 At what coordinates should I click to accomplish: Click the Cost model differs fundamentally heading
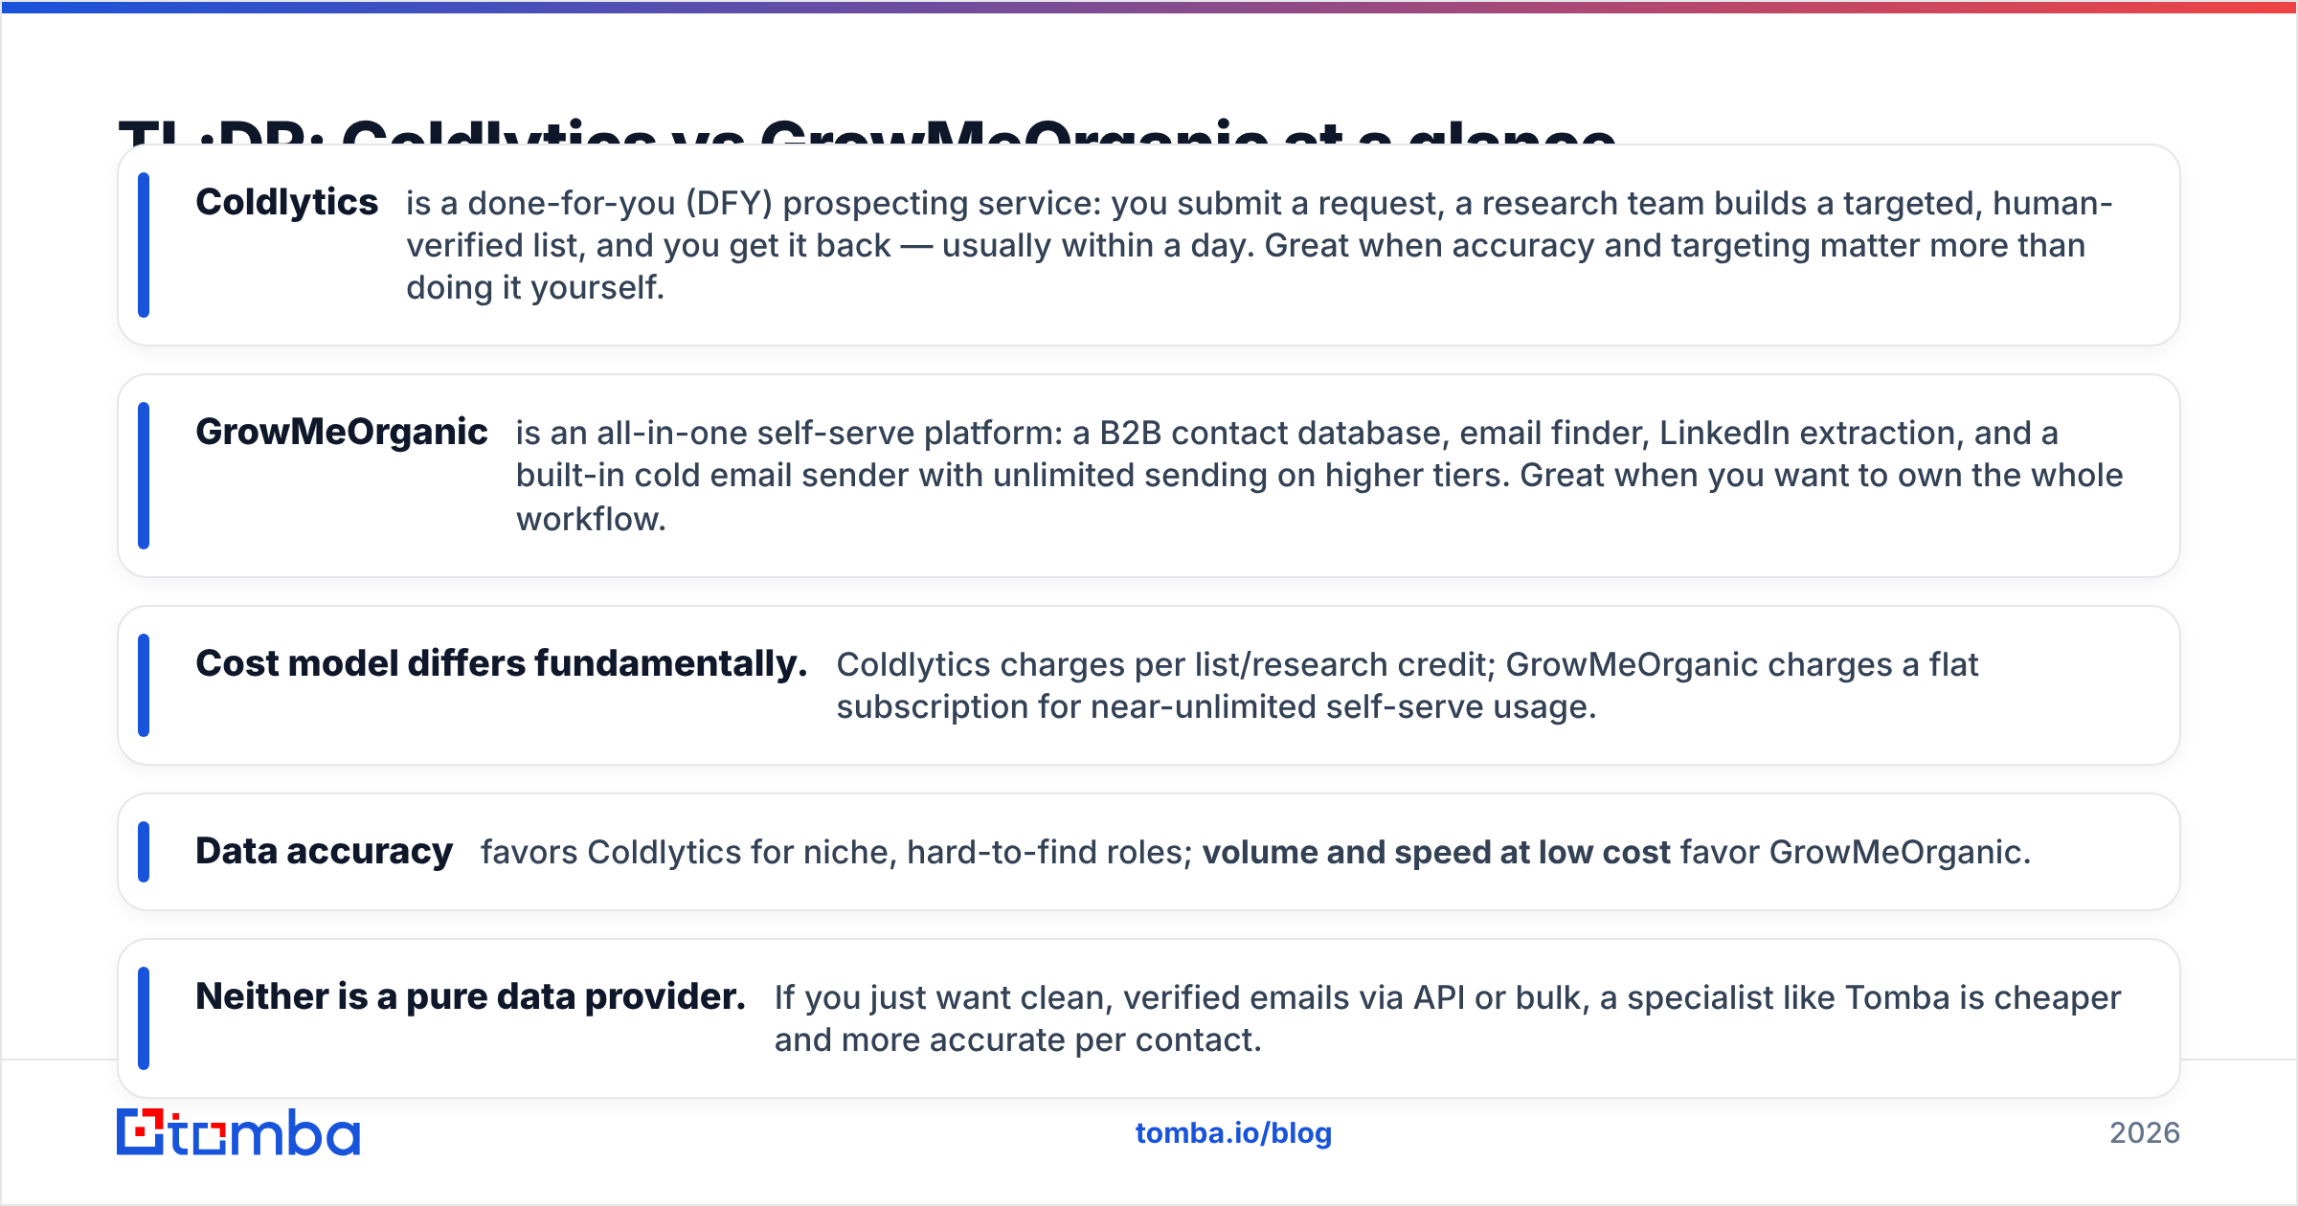pos(502,663)
